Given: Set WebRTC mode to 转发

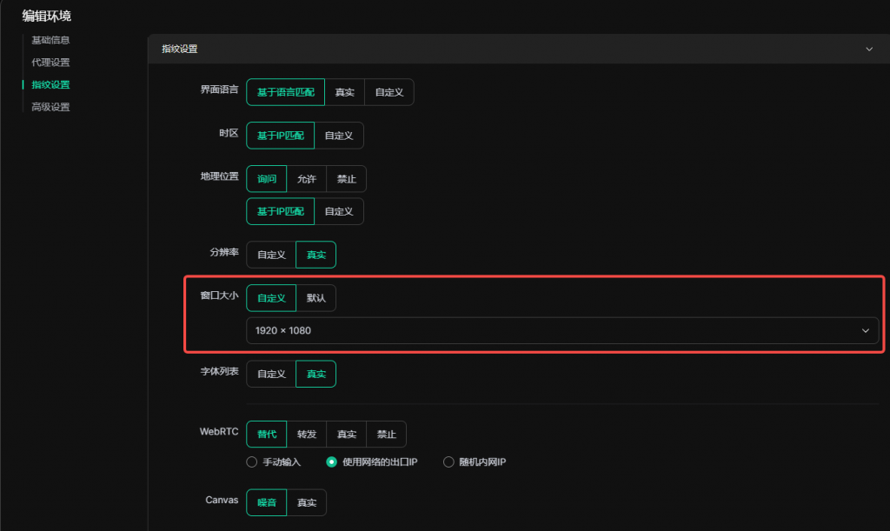Looking at the screenshot, I should [307, 434].
